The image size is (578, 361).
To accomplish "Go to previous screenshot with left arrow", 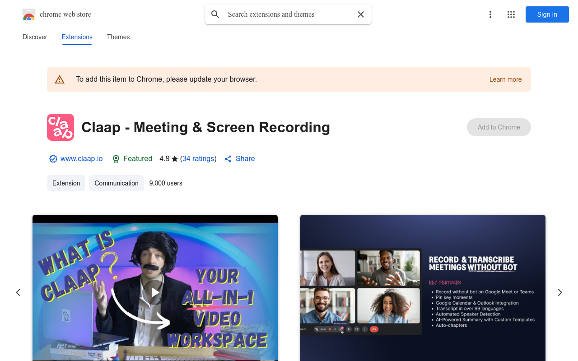I will (18, 292).
